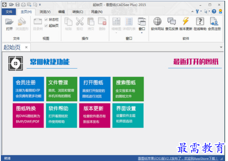Open the 在线帮助 question mark icon
The image size is (228, 161).
click(x=200, y=21)
